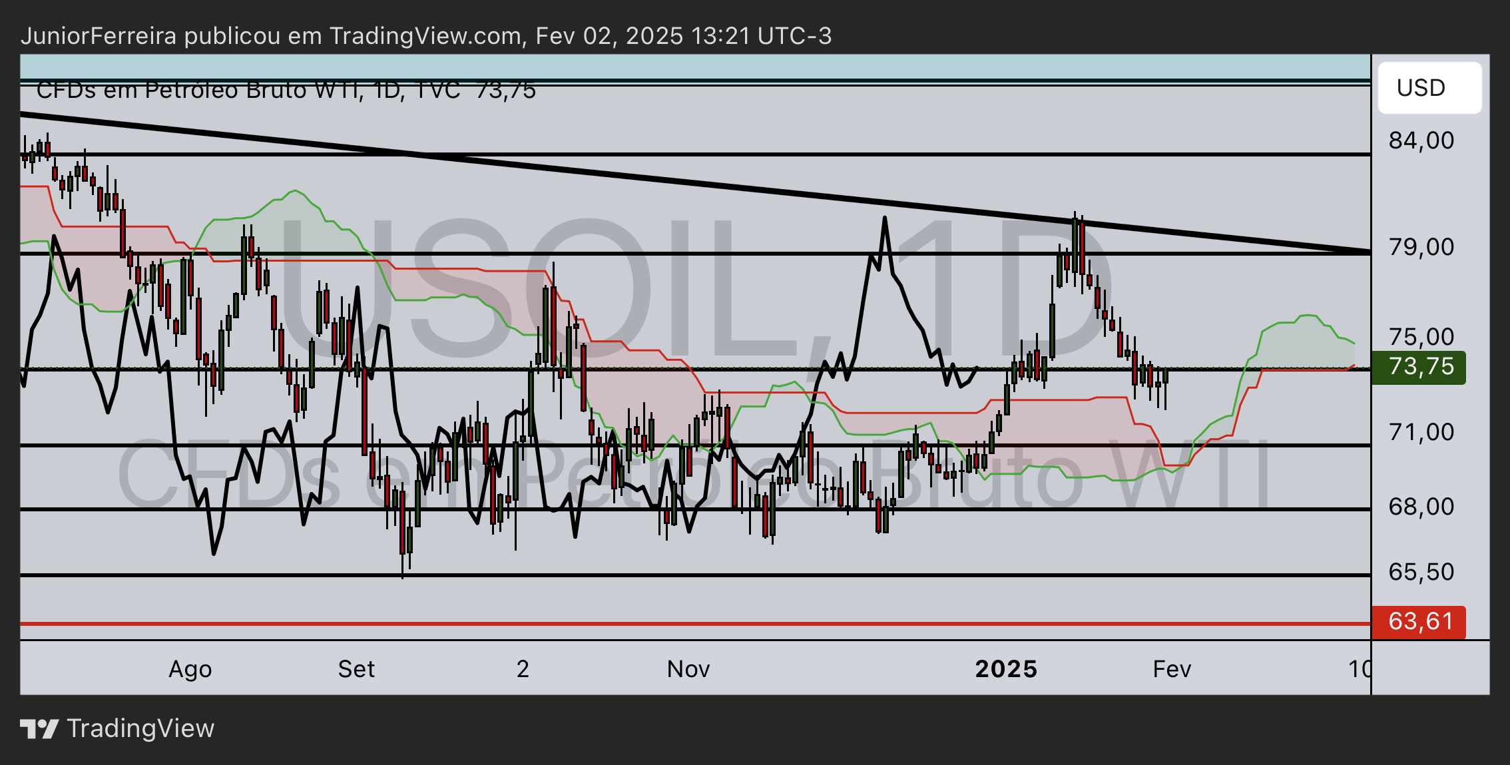Click the 79,00 price axis value

[1421, 247]
